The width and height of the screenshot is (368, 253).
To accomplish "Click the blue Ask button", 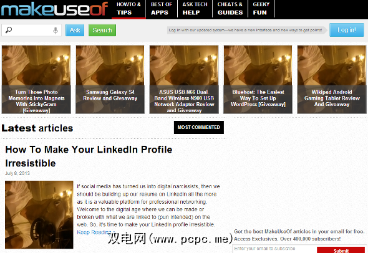I will (x=75, y=31).
